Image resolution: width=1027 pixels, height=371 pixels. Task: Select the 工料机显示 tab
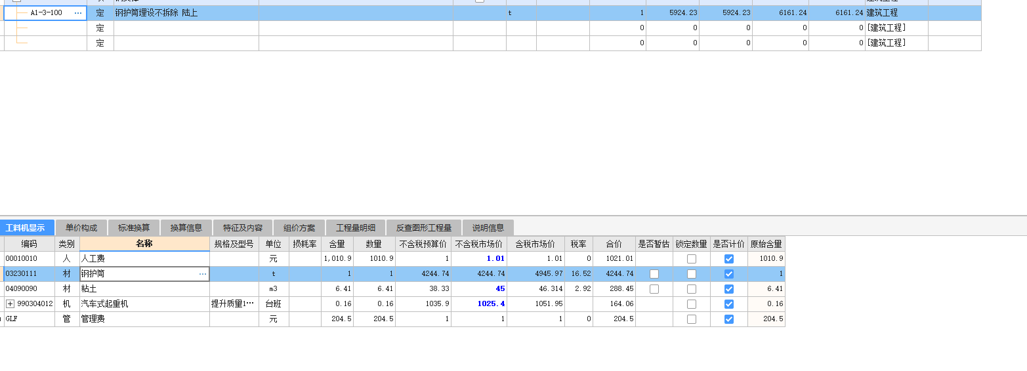coord(26,228)
